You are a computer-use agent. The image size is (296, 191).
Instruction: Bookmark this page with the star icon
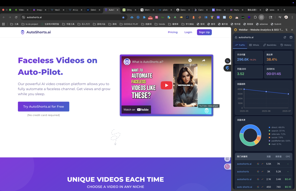pos(123,17)
